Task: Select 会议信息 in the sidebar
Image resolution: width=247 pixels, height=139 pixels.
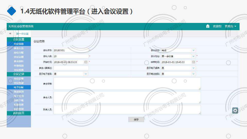Action: [19, 44]
